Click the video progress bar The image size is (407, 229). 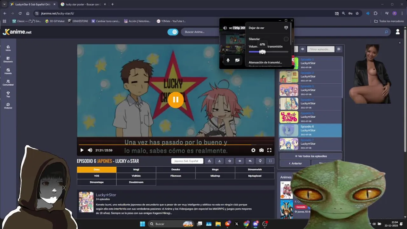(176, 145)
